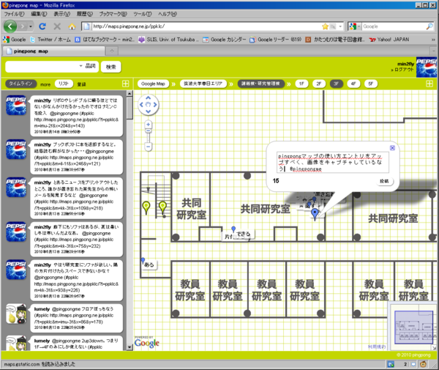Click the right green map pin near stairs
Viewport: 439px width, 370px height.
162,207
